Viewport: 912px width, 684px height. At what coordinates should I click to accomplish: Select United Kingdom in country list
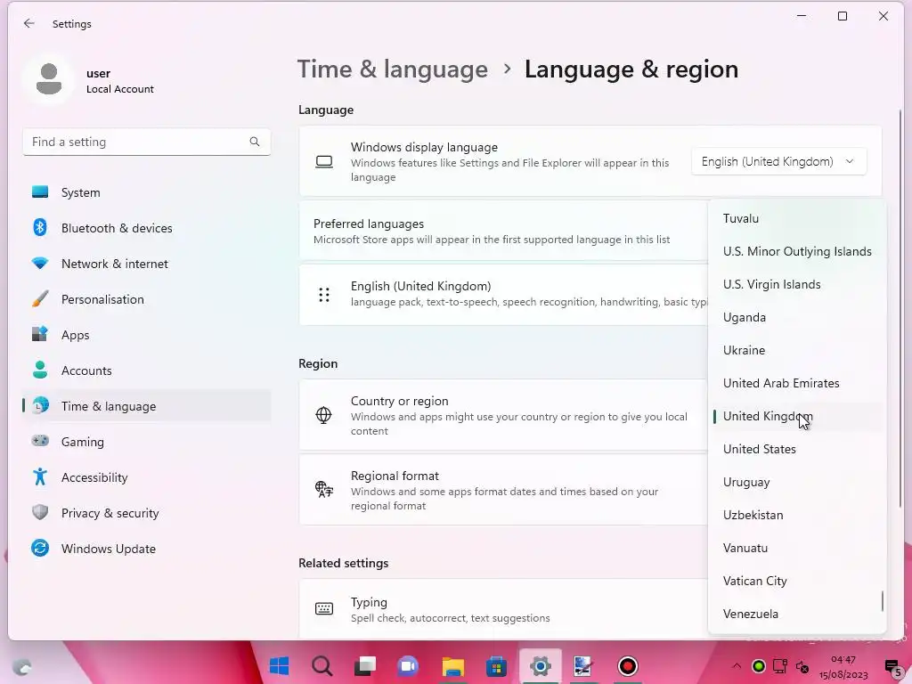[x=797, y=417]
